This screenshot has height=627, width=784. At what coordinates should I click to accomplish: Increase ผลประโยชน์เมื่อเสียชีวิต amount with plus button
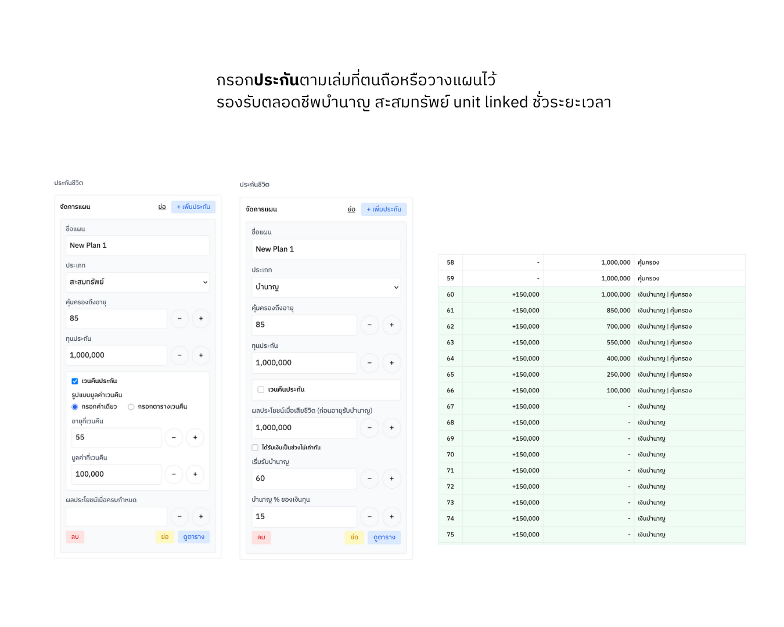click(391, 428)
